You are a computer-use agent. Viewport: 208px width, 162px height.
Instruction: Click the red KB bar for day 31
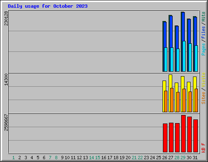(195, 136)
